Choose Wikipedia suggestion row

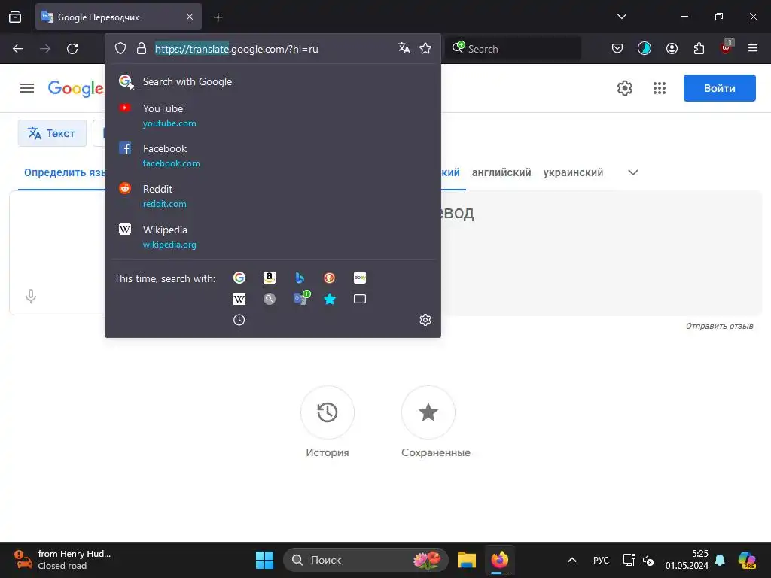[x=273, y=236]
